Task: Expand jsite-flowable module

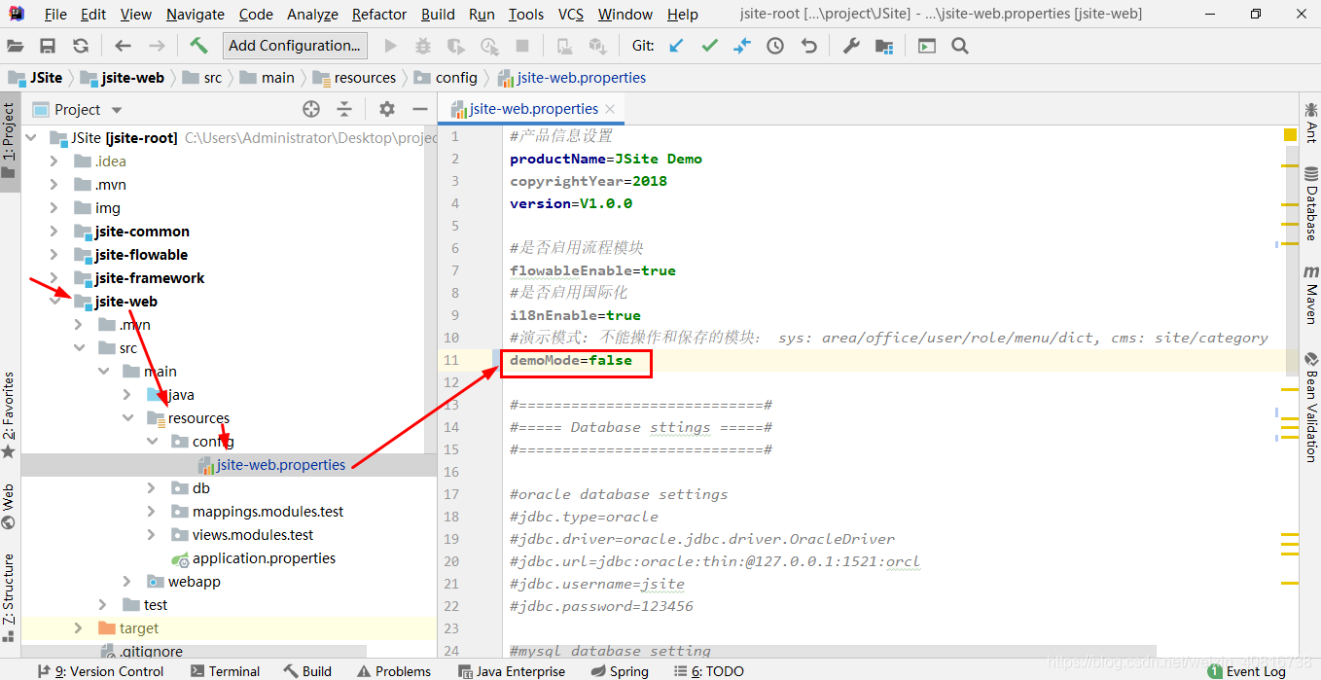Action: (x=54, y=255)
